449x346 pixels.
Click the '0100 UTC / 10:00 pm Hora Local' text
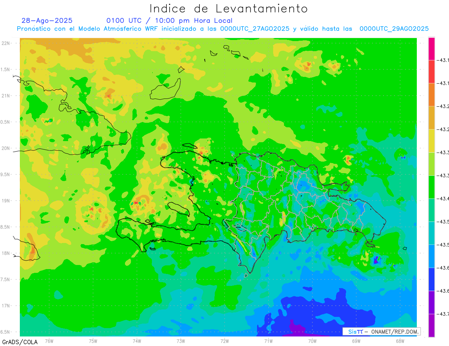[169, 21]
